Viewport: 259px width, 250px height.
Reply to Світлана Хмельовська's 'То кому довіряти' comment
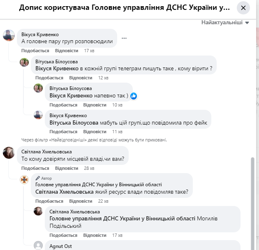coord(66,168)
